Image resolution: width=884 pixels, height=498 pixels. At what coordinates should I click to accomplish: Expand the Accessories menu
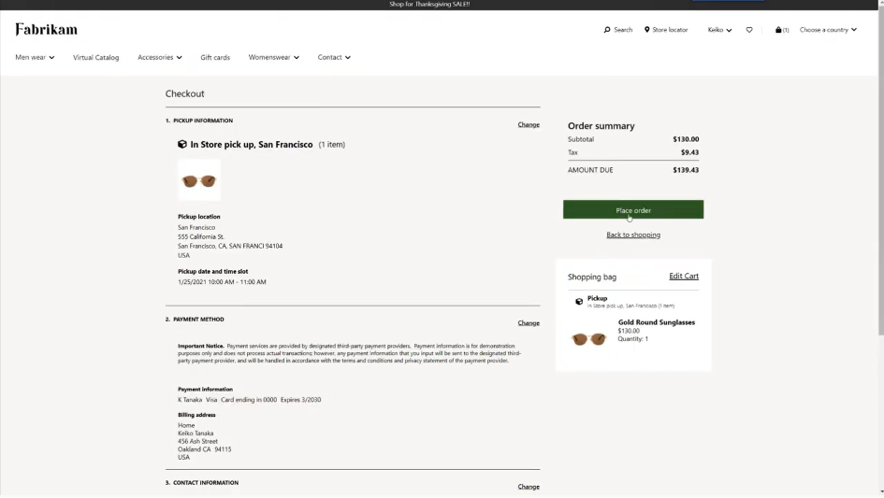(x=159, y=57)
